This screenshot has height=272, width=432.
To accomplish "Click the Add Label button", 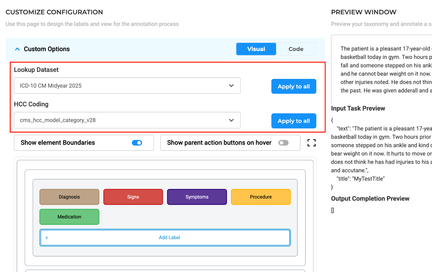I will (169, 238).
